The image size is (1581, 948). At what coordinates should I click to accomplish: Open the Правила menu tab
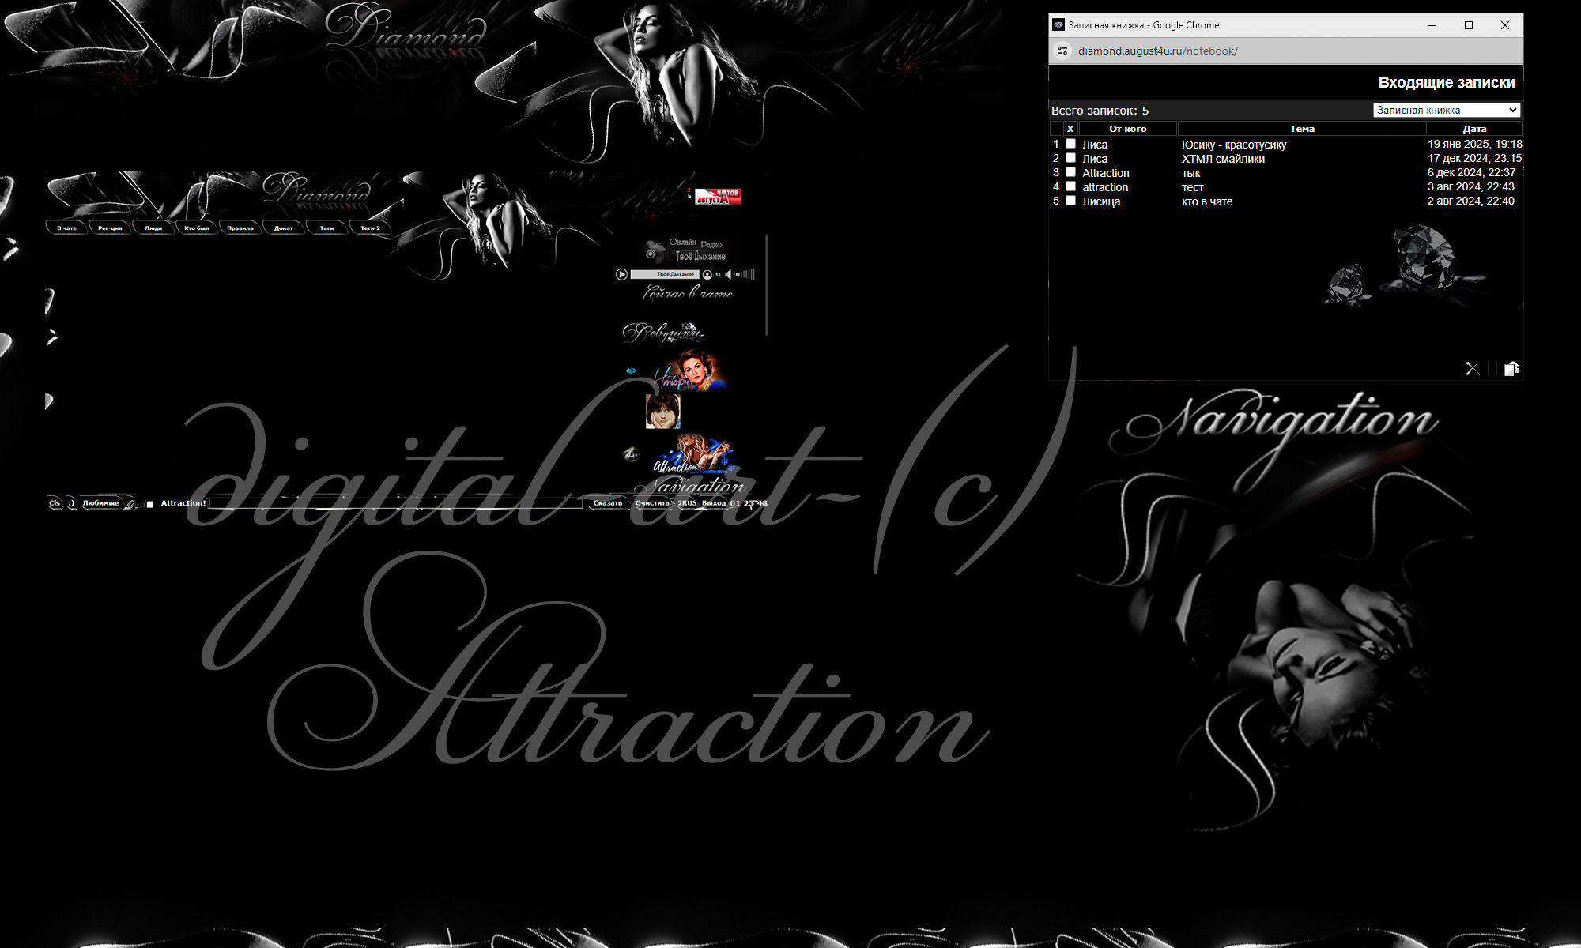[240, 228]
